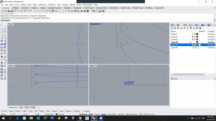
Task: Select the Pan view hand icon
Action: 31,11
